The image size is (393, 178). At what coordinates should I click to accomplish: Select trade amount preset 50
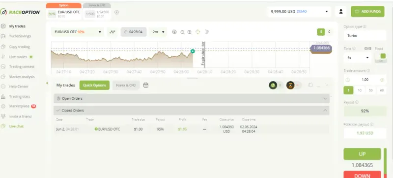coord(371,90)
